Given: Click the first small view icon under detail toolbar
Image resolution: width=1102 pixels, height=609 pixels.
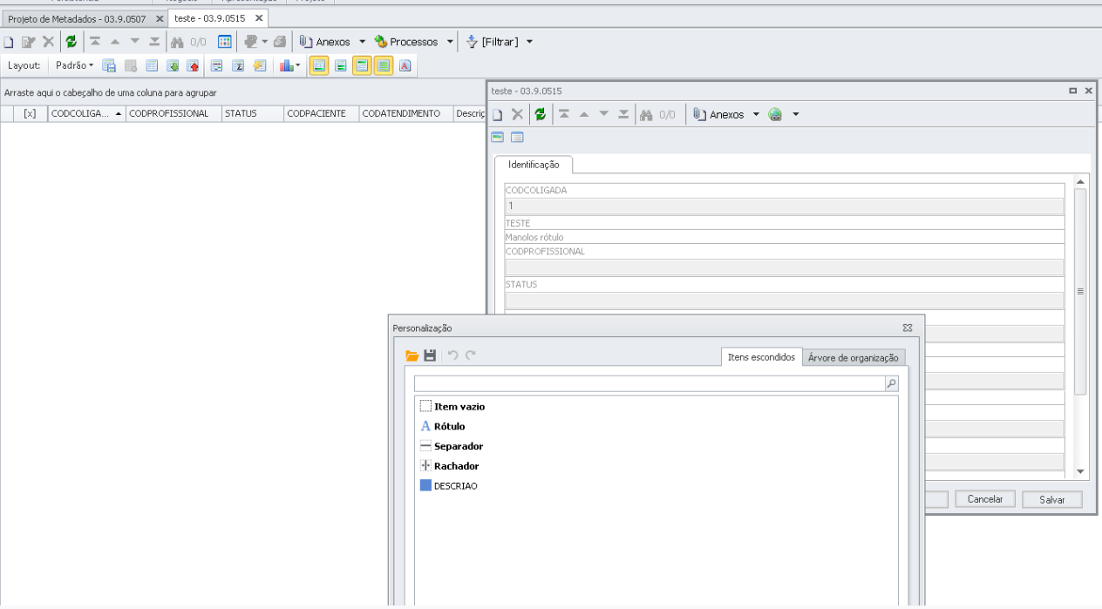Looking at the screenshot, I should pyautogui.click(x=498, y=137).
